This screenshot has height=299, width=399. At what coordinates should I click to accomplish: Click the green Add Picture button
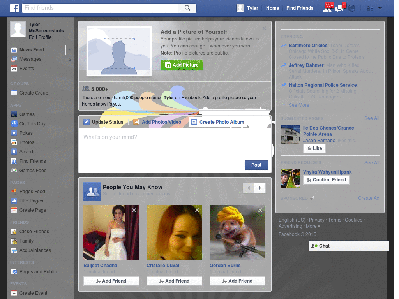pos(182,65)
